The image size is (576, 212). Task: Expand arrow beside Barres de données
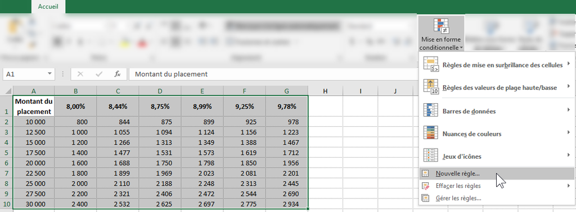(569, 110)
